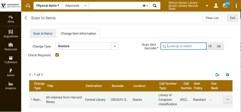Run search with magnifying glass icon
Viewport: 241px width, 112px height.
155,6
